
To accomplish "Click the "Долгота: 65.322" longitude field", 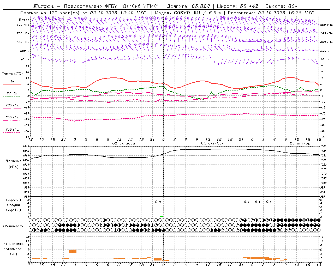I will pyautogui.click(x=188, y=6).
